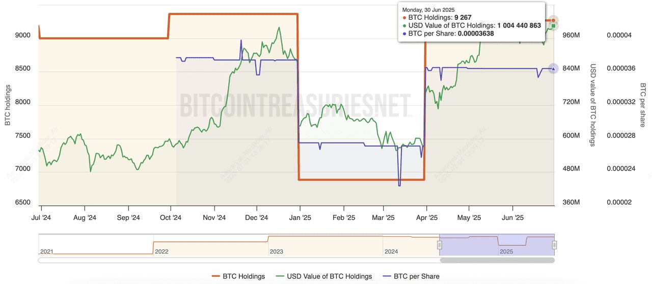Click the 2021 label in the navigator
Image resolution: width=652 pixels, height=284 pixels.
coord(47,251)
